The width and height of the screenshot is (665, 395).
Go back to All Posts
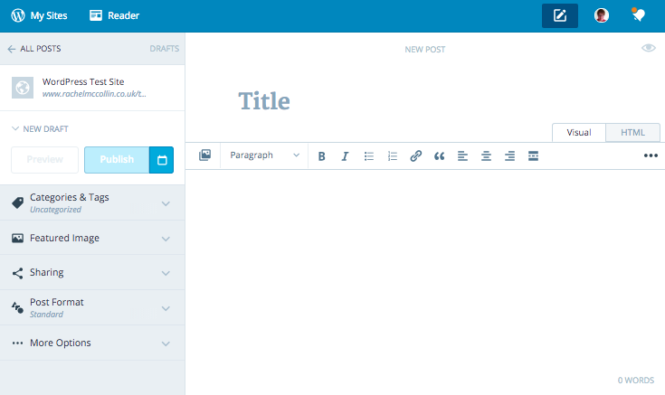pyautogui.click(x=34, y=49)
